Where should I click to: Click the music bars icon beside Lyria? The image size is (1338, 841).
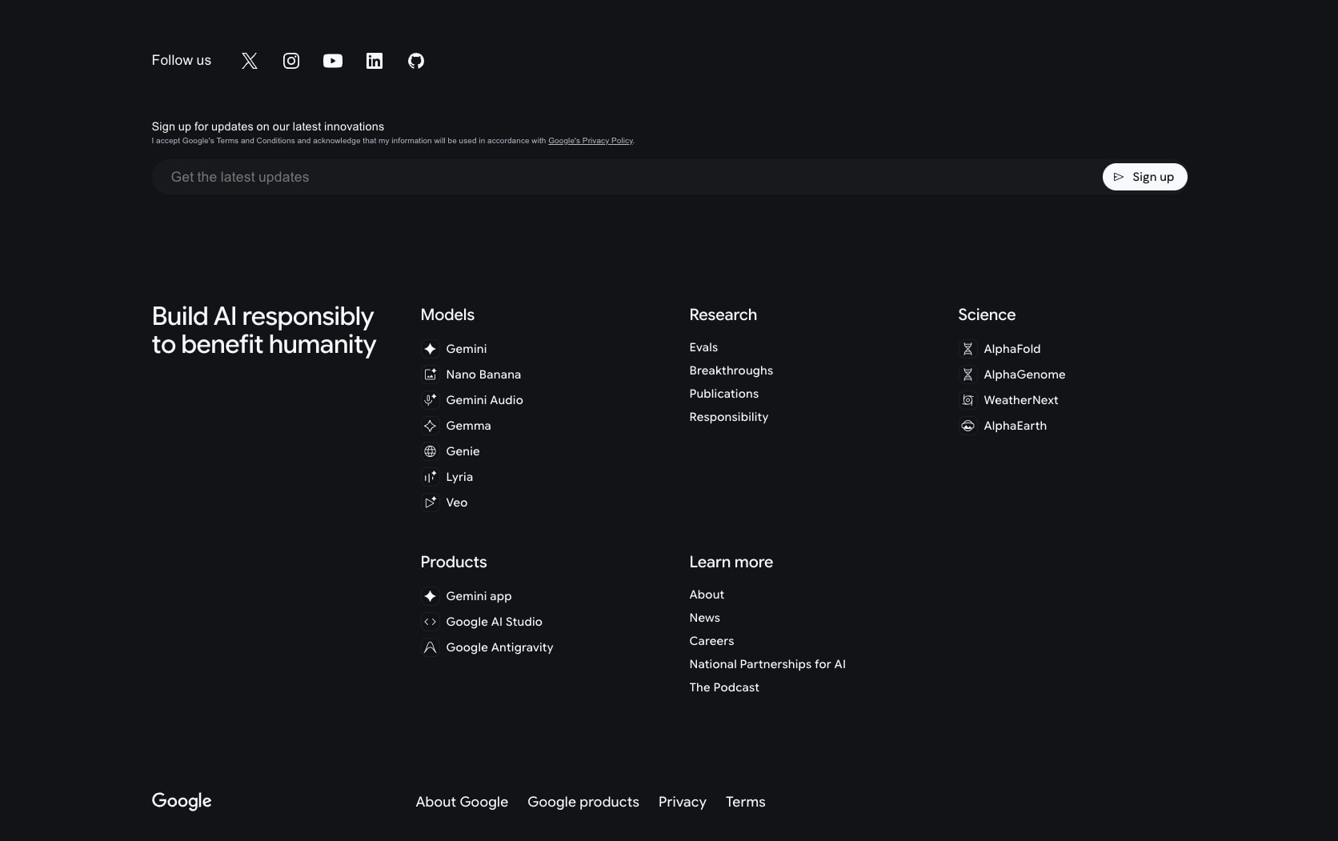(430, 477)
